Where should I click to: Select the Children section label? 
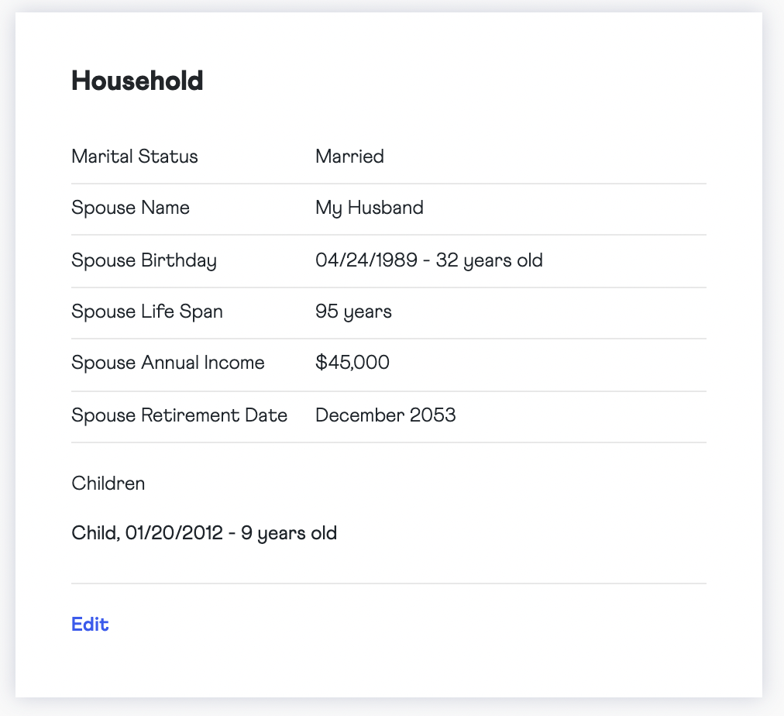tap(108, 484)
